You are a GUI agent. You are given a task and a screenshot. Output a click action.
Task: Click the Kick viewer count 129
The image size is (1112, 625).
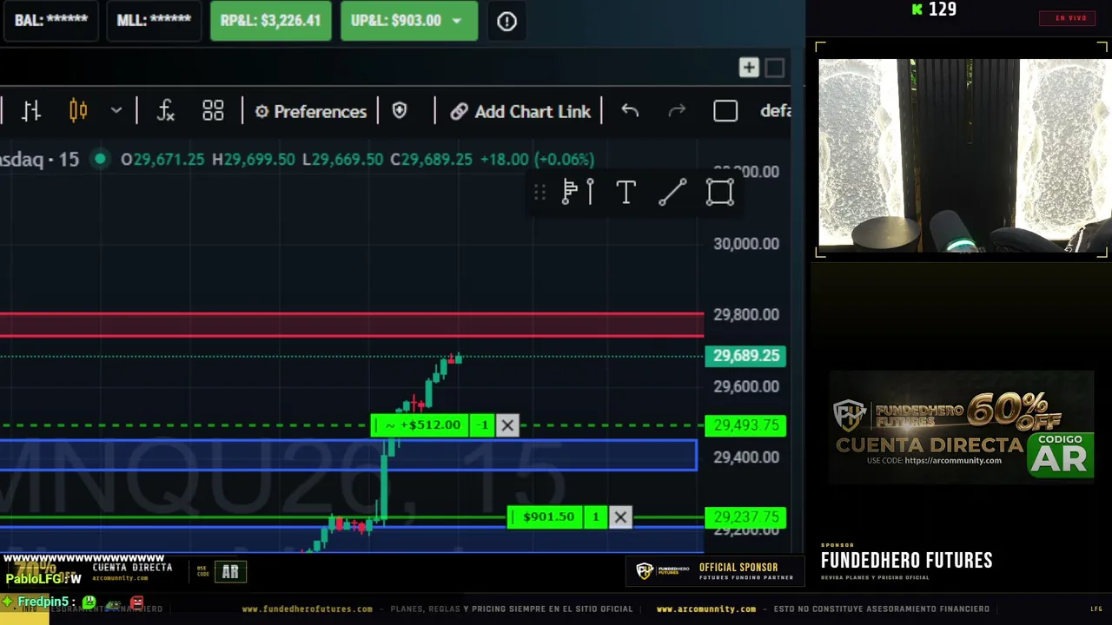coord(934,10)
